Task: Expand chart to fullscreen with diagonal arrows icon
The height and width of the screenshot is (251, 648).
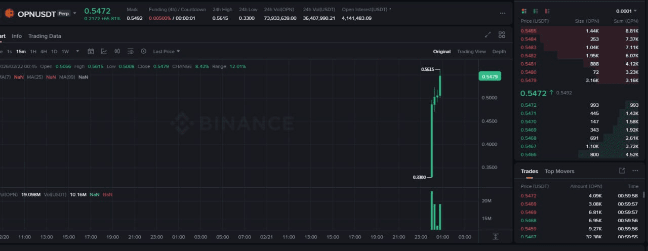Action: (x=488, y=35)
